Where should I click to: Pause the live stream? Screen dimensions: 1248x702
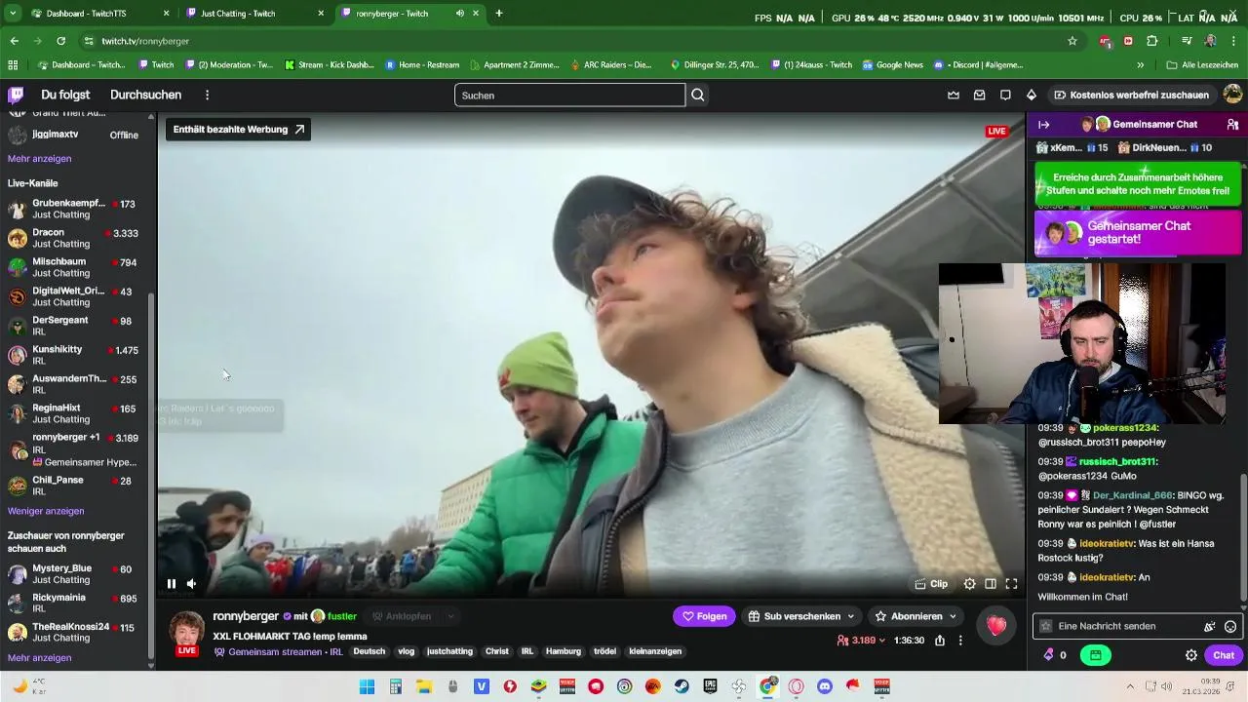(172, 584)
